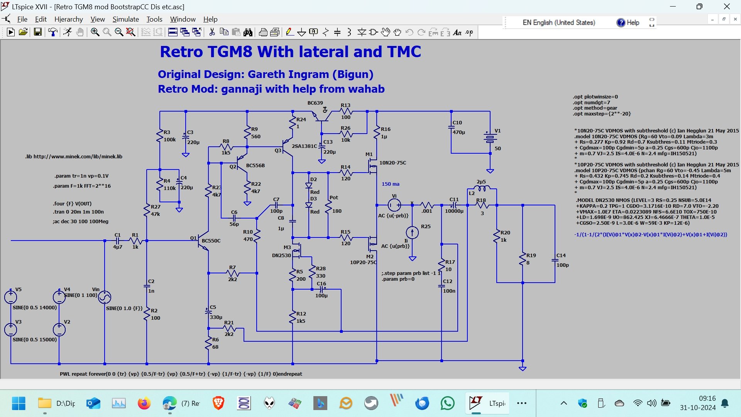Image resolution: width=741 pixels, height=417 pixels.
Task: Click the Open file folder icon
Action: pos(23,32)
